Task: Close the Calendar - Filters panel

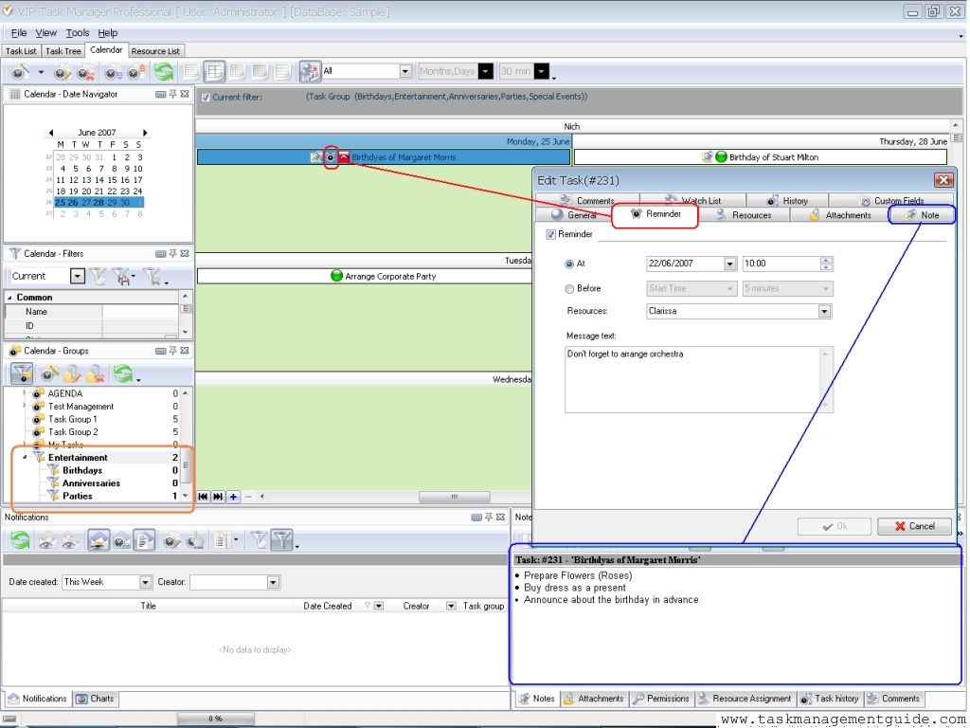Action: (x=185, y=254)
